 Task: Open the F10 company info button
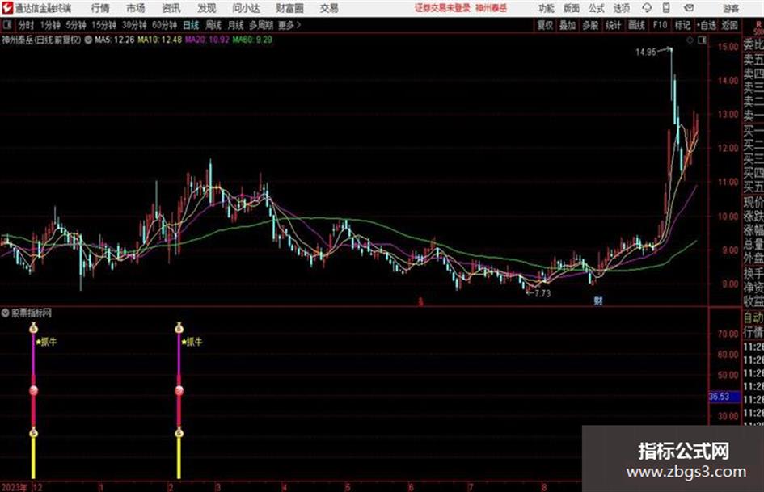(x=660, y=25)
